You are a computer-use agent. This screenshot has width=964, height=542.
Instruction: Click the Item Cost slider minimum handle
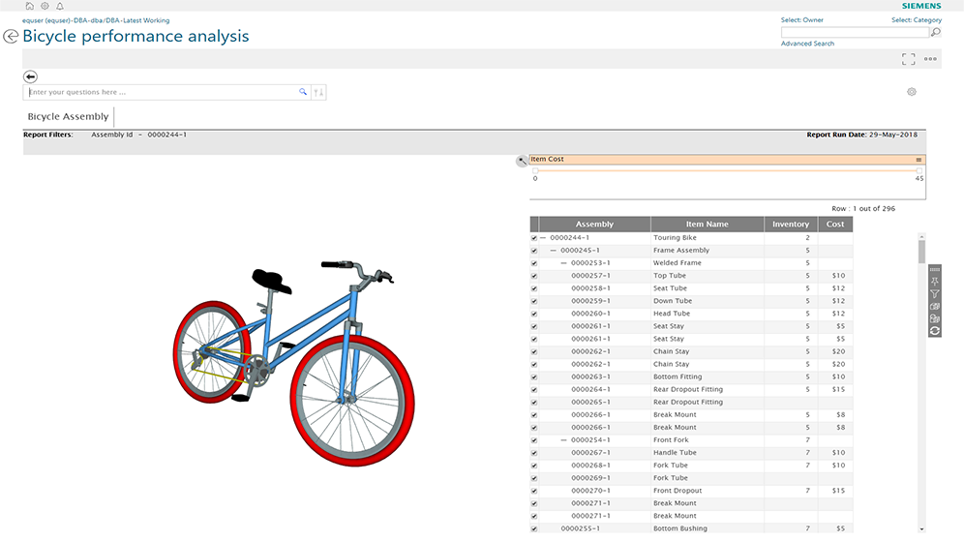[535, 171]
